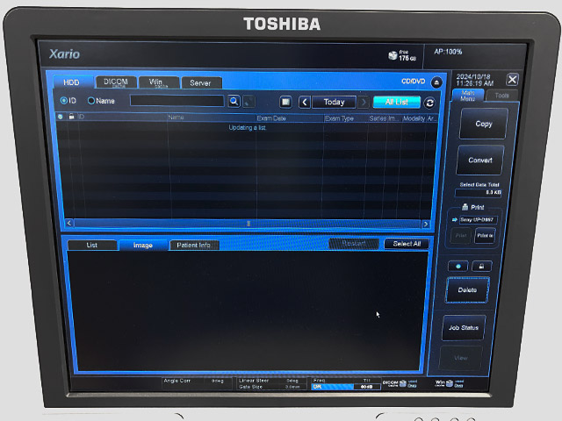Switch to the HDD tab
Viewport: 562px width, 421px height.
[x=72, y=82]
